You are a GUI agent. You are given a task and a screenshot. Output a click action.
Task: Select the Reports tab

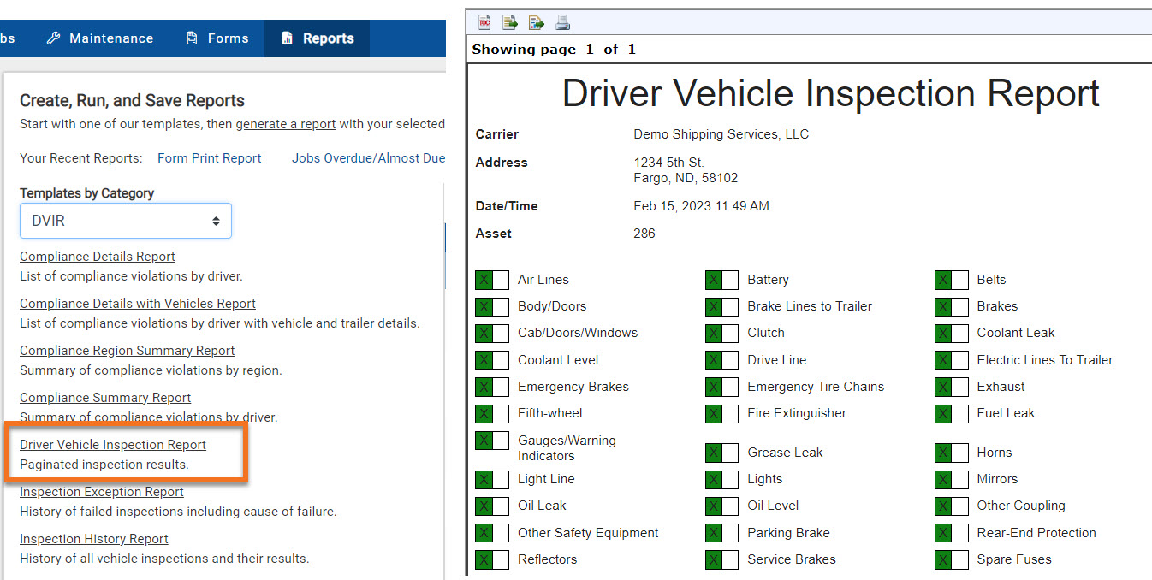(318, 38)
